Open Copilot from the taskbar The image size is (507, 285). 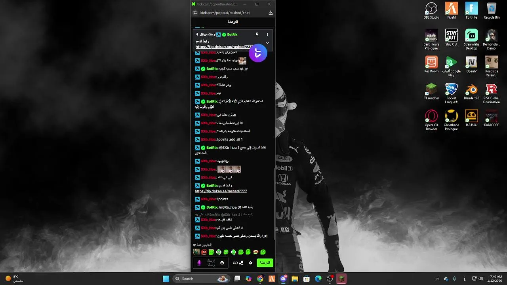(248, 279)
